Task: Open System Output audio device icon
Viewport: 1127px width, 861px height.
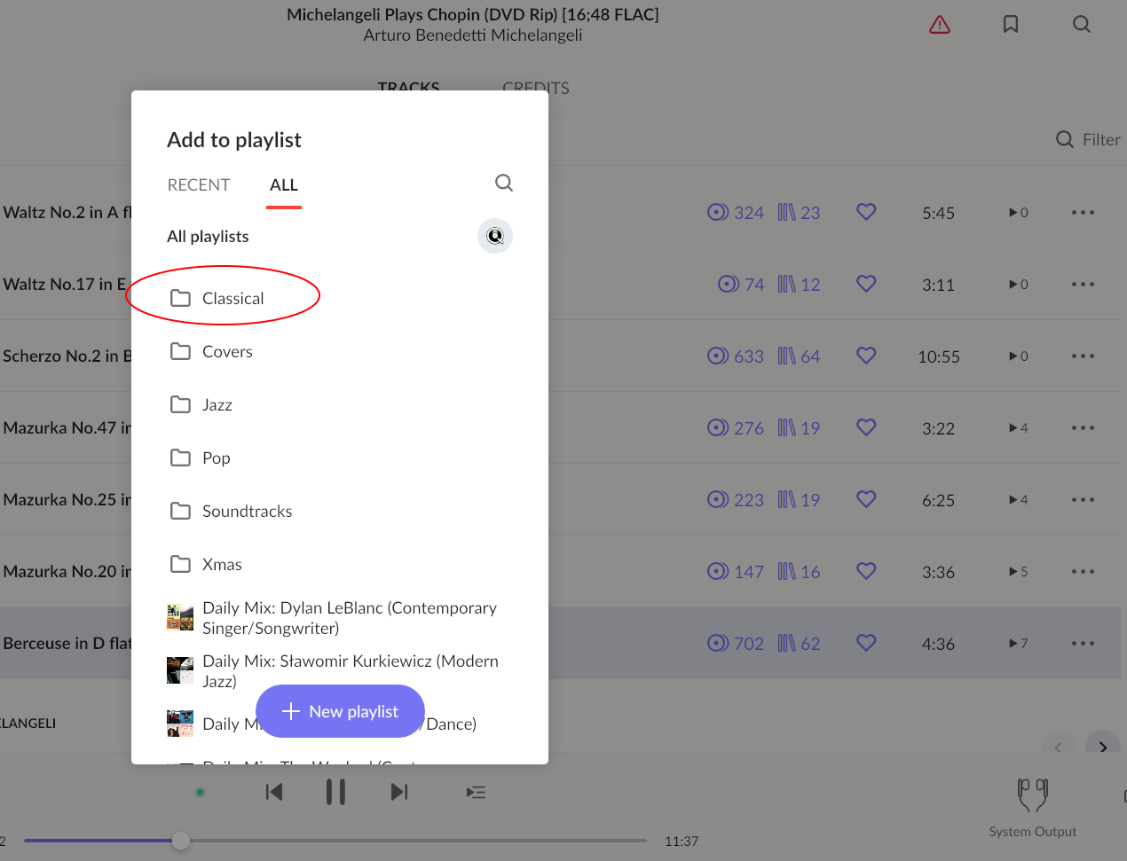Action: pyautogui.click(x=1033, y=795)
